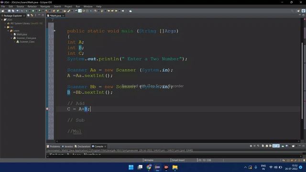The image size is (306, 172).
Task: Click the New Java Package toolbar icon
Action: click(x=54, y=11)
